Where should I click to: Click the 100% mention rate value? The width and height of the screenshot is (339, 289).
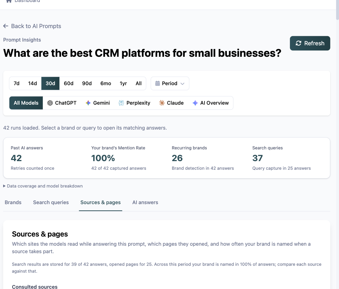coord(103,158)
